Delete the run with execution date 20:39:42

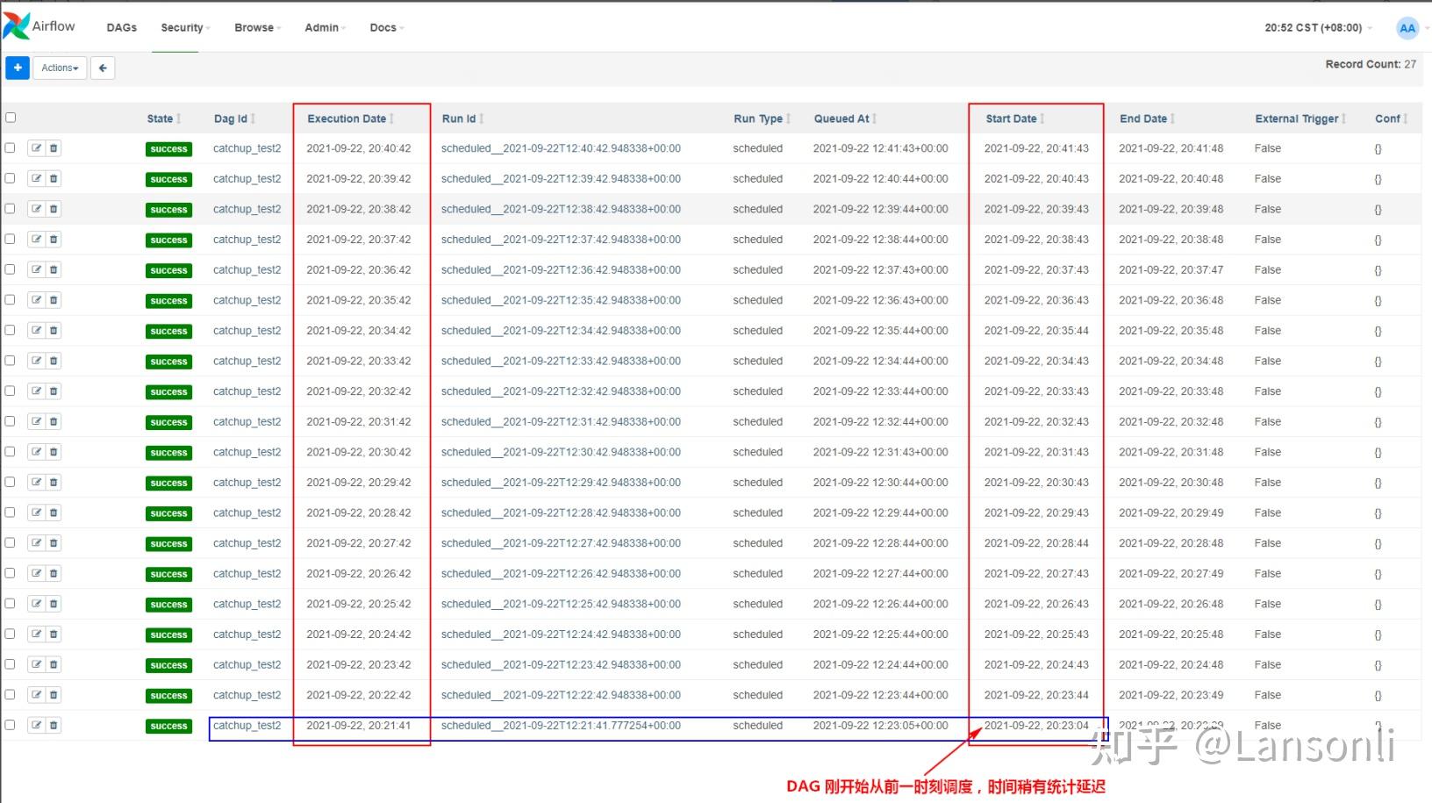54,179
